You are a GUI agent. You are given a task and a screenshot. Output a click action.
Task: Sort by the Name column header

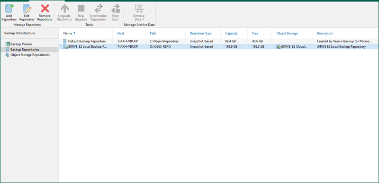tap(68, 33)
